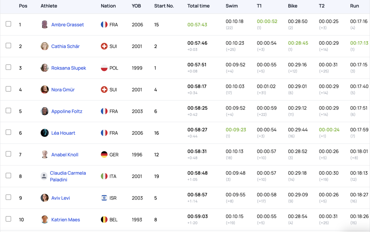
Task: Click the Belgium flag icon next to BEL
Action: [104, 219]
